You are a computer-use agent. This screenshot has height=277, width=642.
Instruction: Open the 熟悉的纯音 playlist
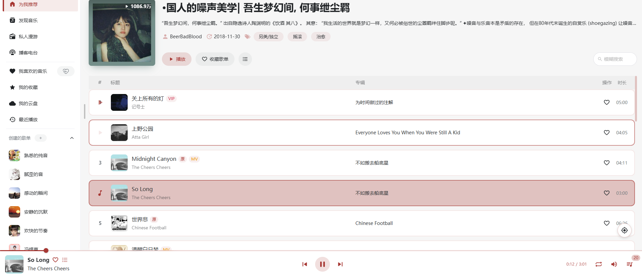pos(40,155)
